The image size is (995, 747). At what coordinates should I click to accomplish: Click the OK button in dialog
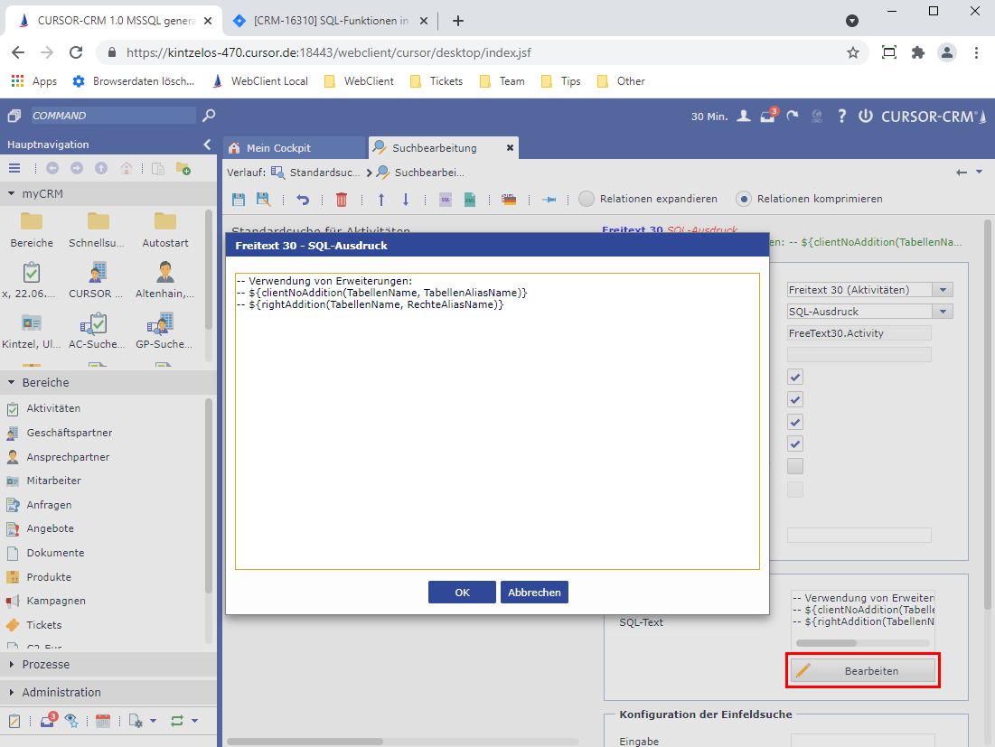[462, 593]
